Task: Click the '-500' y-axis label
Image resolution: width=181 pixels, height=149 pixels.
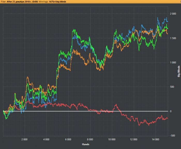Action: 172,136
